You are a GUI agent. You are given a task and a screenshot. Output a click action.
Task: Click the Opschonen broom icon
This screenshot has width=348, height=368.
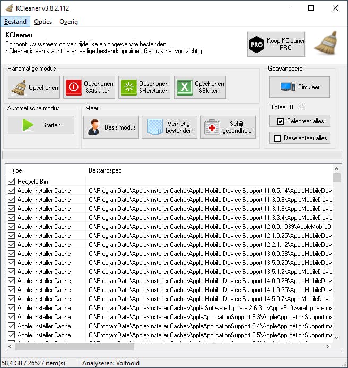tap(19, 88)
